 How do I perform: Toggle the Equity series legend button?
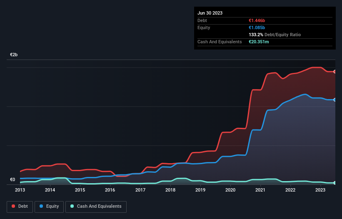tap(49, 207)
